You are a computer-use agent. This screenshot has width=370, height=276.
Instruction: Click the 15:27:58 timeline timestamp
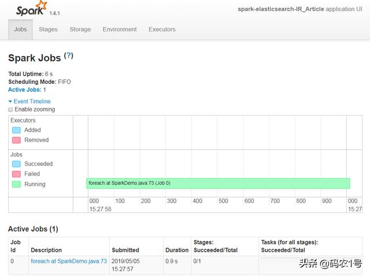(x=100, y=209)
